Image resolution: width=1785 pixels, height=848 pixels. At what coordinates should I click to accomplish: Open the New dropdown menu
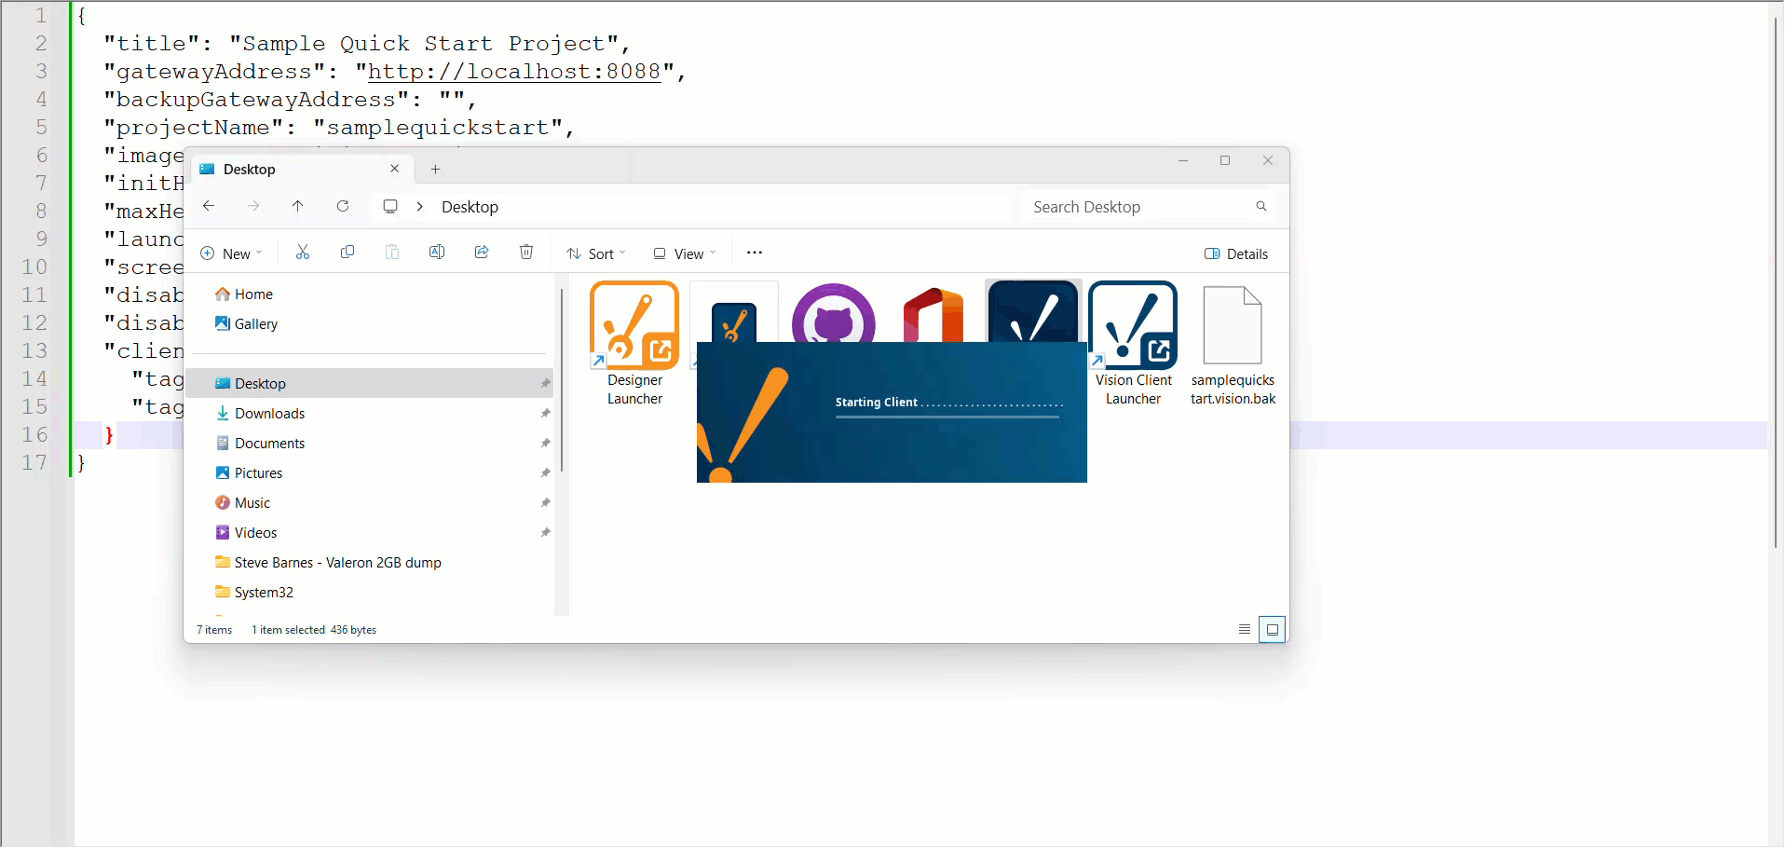[x=232, y=254]
